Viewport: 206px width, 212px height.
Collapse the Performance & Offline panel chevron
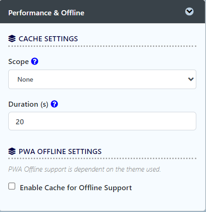(189, 12)
